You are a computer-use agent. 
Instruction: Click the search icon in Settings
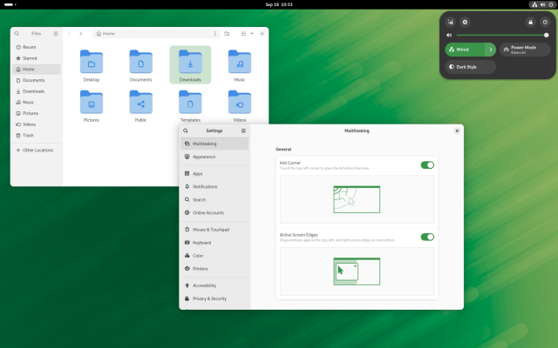coord(186,130)
